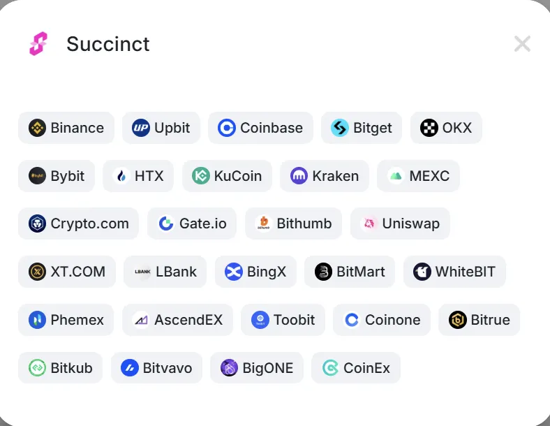Close the Succinct exchanges dialog

tap(522, 44)
